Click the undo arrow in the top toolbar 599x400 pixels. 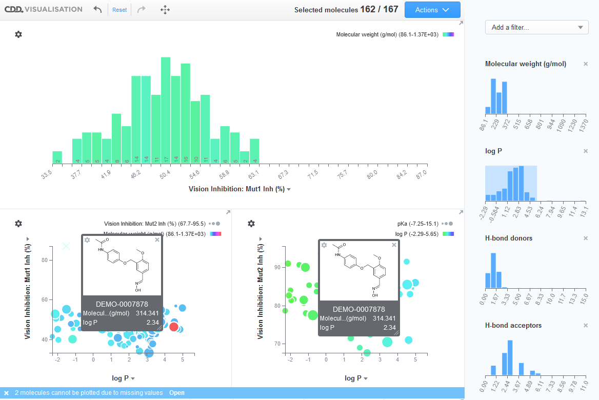tap(97, 9)
